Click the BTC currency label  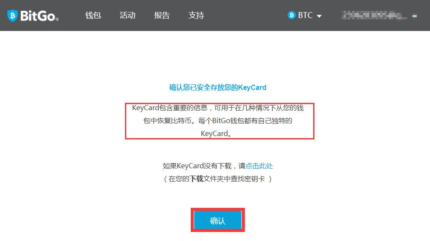point(305,15)
